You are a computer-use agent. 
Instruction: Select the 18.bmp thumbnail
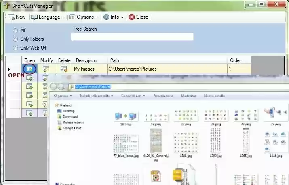pos(126,116)
